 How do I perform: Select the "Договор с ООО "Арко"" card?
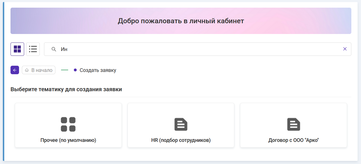tap(293, 125)
